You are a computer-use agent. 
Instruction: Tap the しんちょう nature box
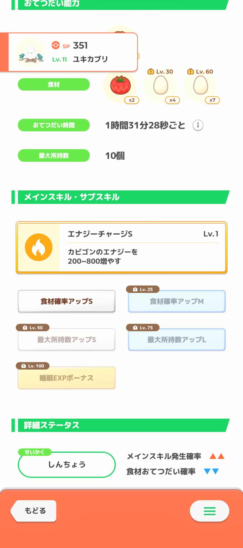click(x=67, y=465)
